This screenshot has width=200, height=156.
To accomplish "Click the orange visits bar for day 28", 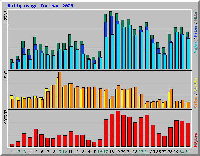I will (x=171, y=98).
